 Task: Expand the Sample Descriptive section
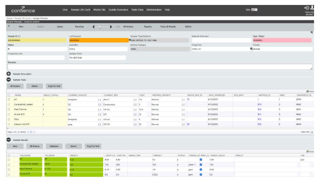pyautogui.click(x=9, y=73)
